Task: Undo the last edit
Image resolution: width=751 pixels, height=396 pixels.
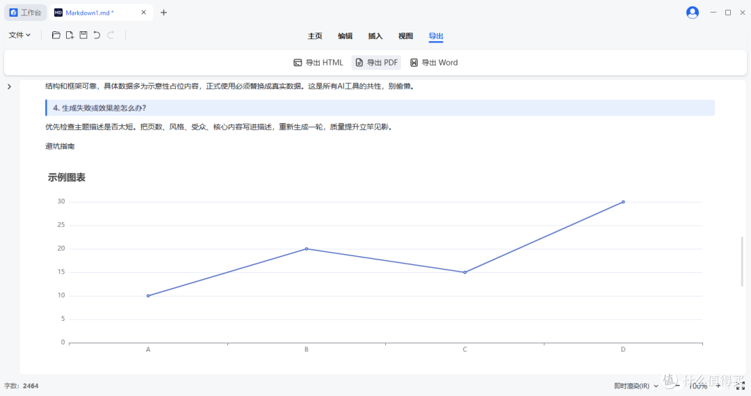Action: [x=97, y=35]
